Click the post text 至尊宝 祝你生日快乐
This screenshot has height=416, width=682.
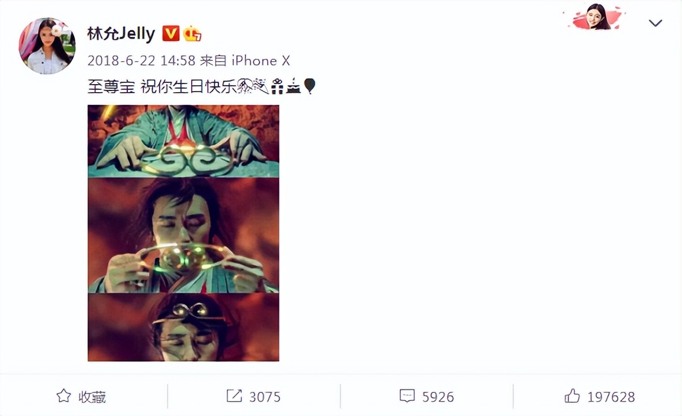click(x=162, y=86)
